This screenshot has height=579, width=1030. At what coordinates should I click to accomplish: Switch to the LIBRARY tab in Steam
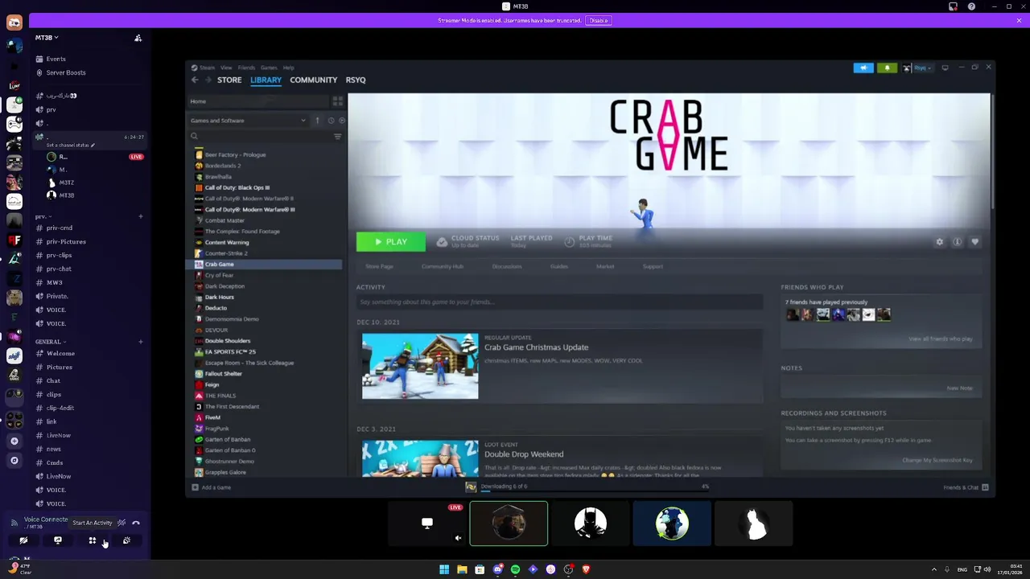click(266, 80)
